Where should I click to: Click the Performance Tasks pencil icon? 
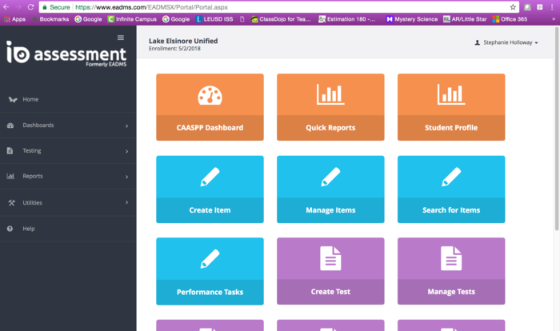click(210, 258)
